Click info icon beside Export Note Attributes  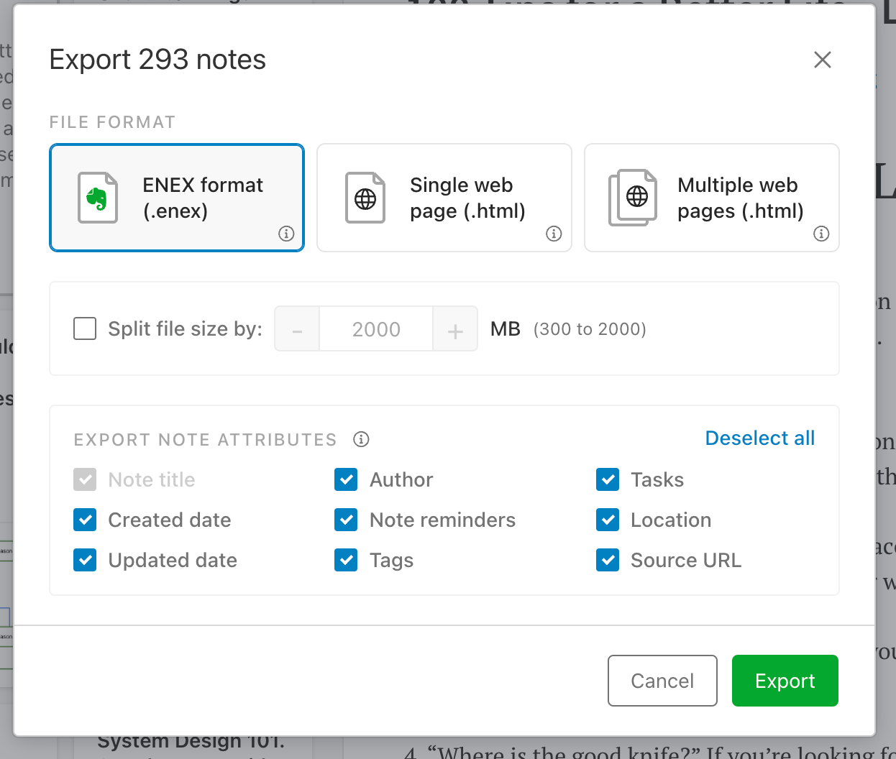pos(361,439)
